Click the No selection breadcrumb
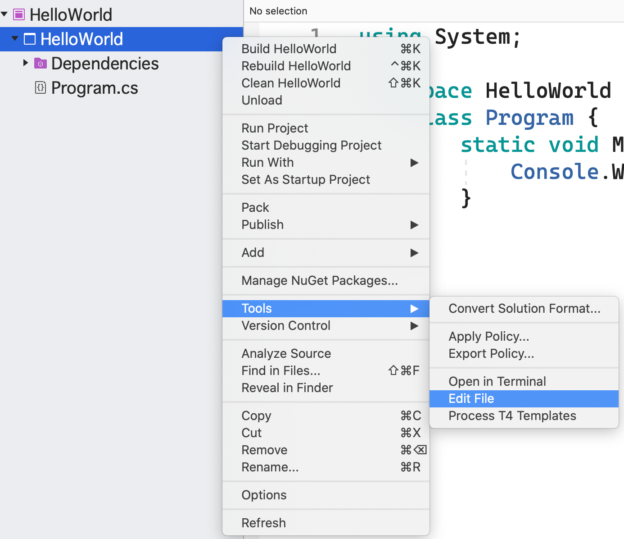 (278, 11)
